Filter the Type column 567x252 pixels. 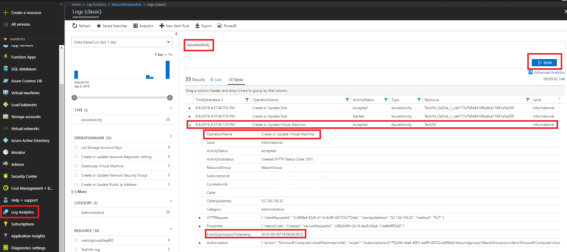tap(419, 100)
